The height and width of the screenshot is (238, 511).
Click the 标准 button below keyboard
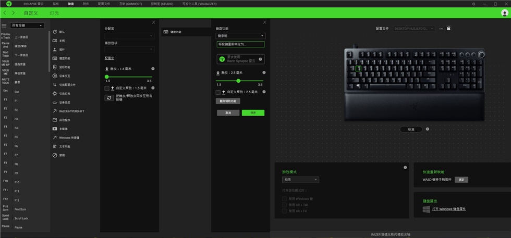point(411,129)
